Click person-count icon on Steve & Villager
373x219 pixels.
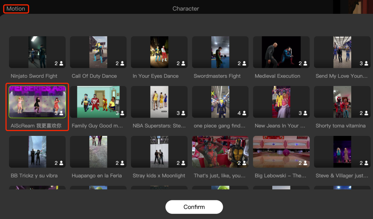coord(366,163)
